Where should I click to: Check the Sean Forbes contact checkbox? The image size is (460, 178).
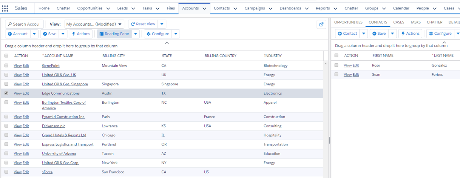(x=337, y=74)
